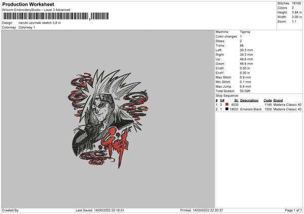This screenshot has width=304, height=214.
Task: Click the Left value 39.3 mm
Action: [246, 50]
